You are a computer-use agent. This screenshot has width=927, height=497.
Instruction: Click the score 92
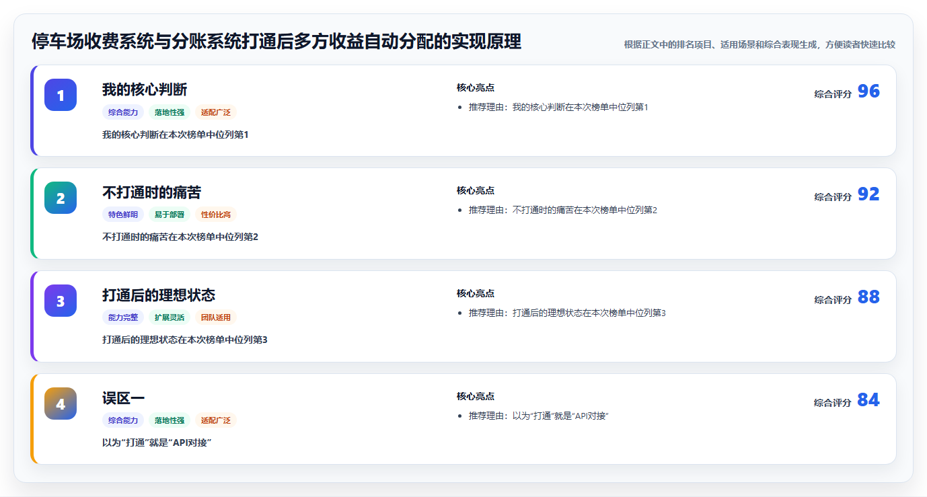click(x=868, y=194)
